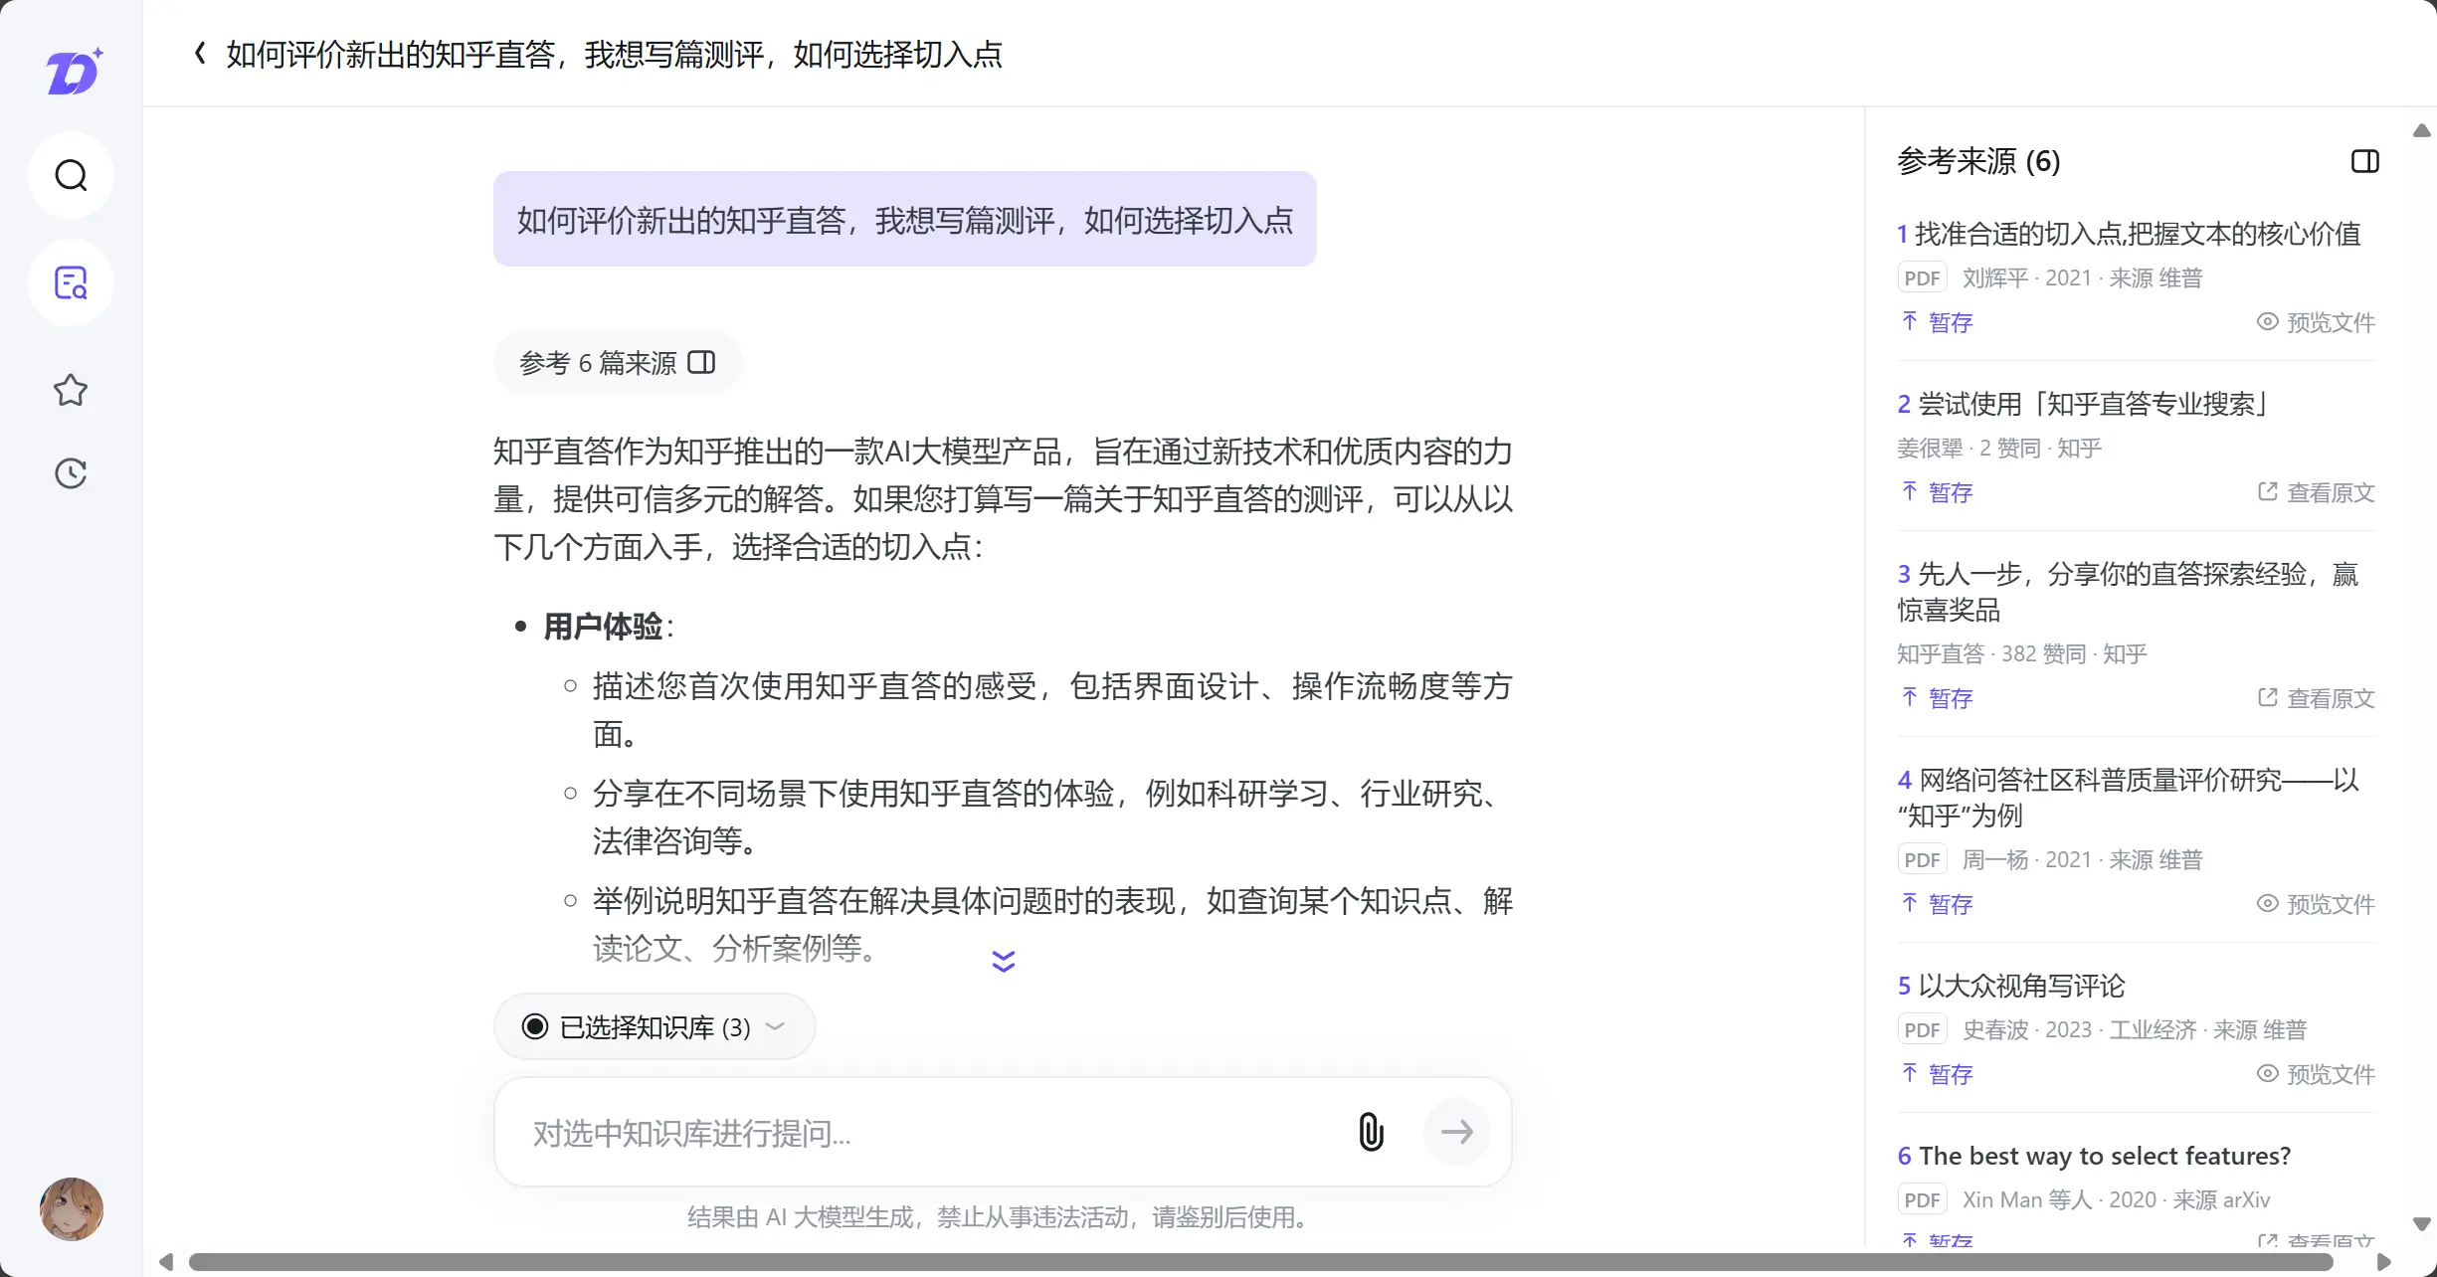The height and width of the screenshot is (1277, 2437).
Task: Click 预览文件 for source 1 刘辉平
Action: pos(2316,322)
